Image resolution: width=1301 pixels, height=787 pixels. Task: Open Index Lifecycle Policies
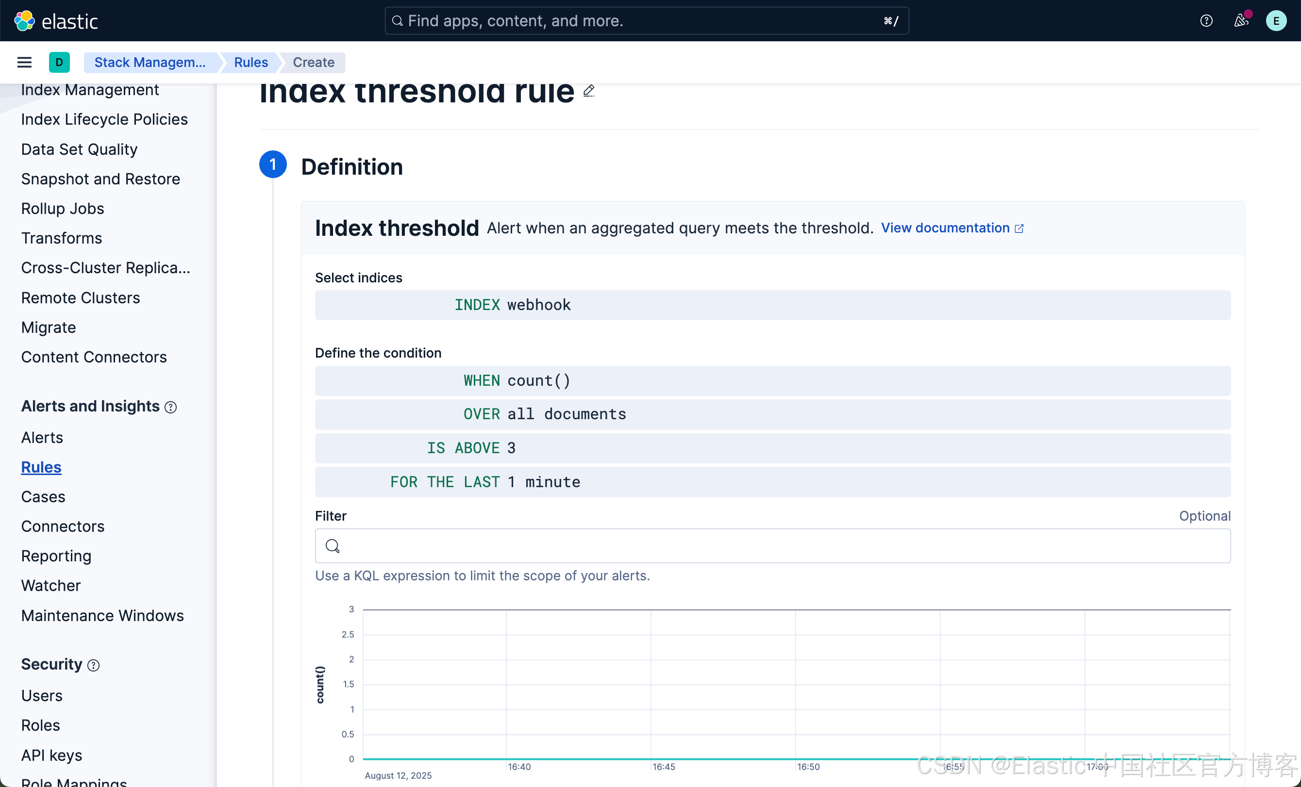[x=104, y=119]
